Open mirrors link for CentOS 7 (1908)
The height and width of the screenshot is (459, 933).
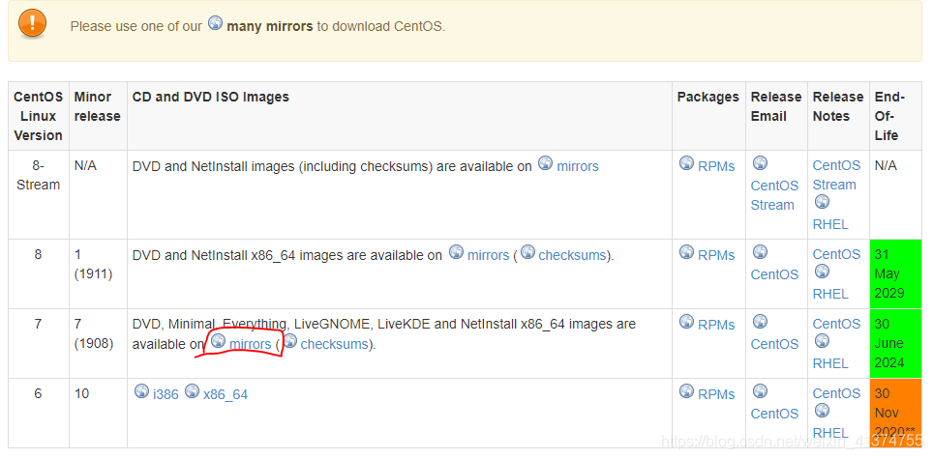coord(251,344)
